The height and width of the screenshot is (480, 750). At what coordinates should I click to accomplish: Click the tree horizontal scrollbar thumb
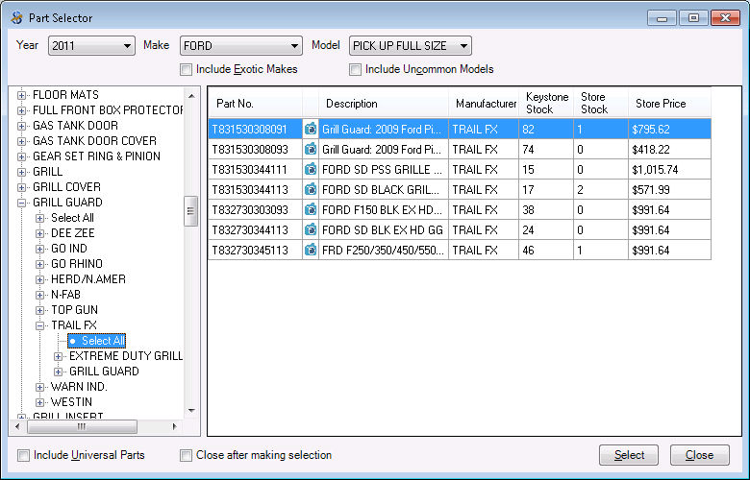click(x=82, y=426)
